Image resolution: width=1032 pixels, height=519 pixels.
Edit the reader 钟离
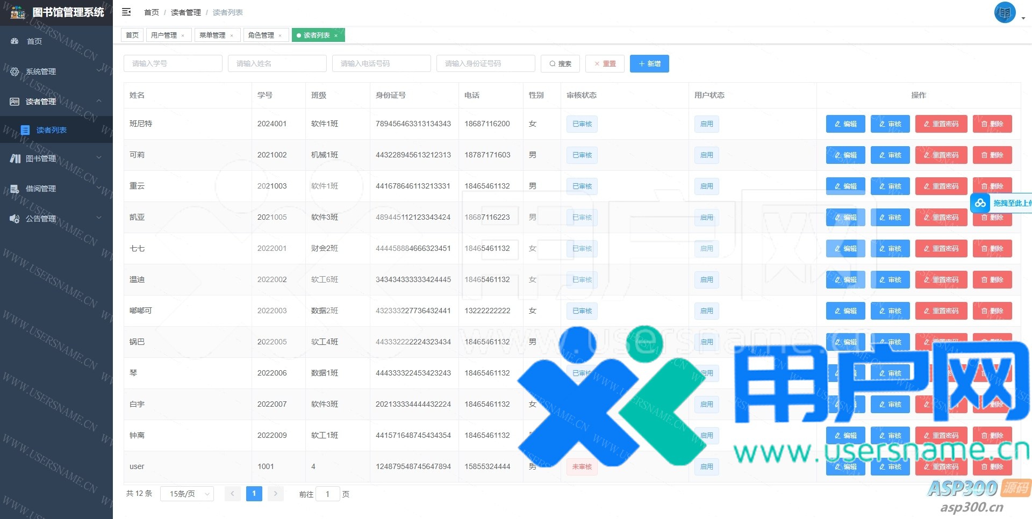(x=845, y=436)
